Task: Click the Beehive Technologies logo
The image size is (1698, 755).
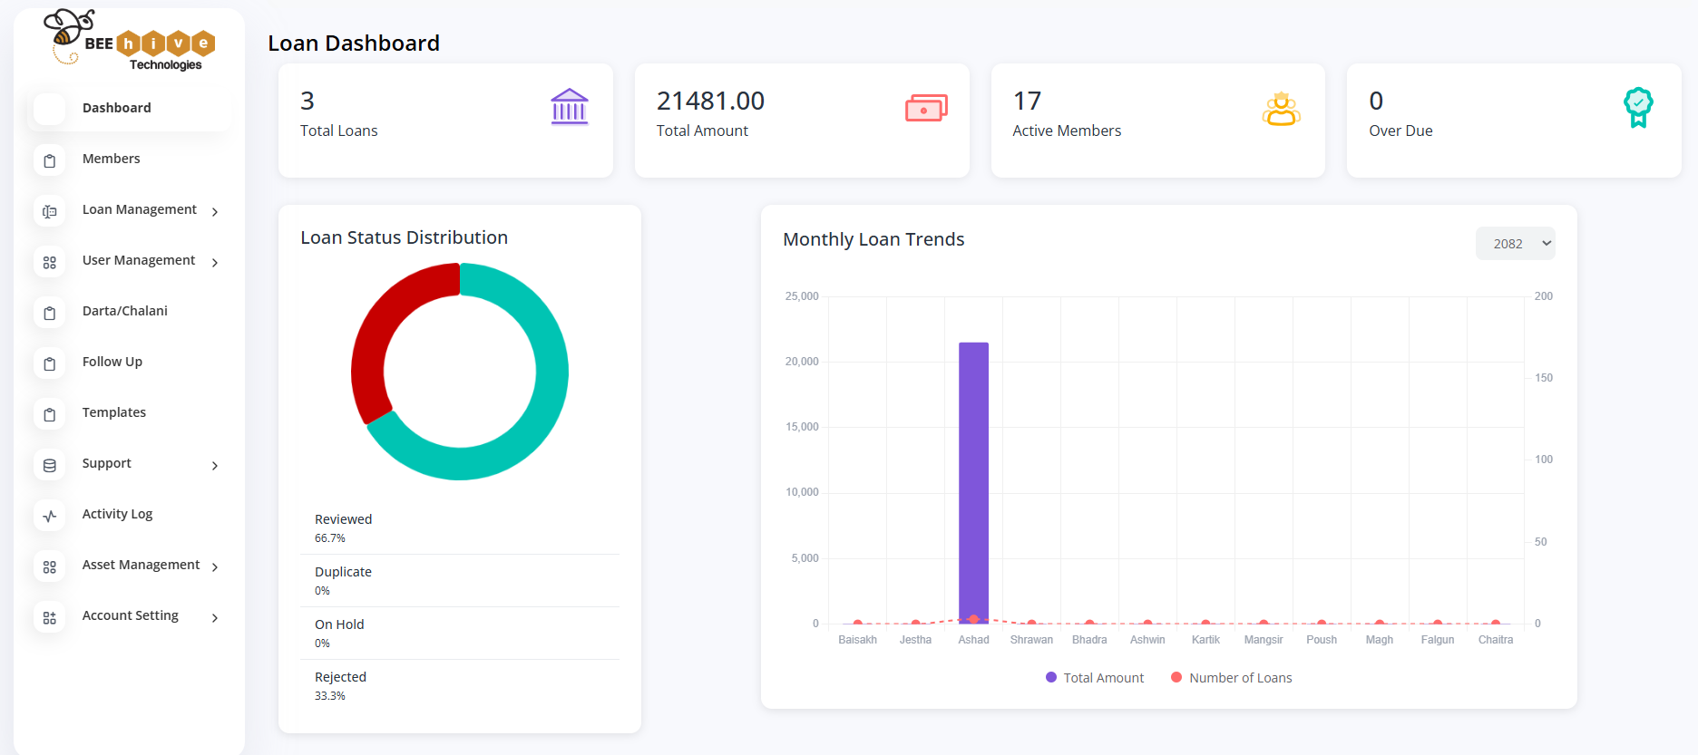Action: coord(130,42)
